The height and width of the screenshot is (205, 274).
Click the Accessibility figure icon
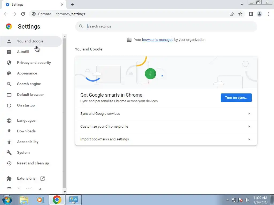[x=9, y=142]
